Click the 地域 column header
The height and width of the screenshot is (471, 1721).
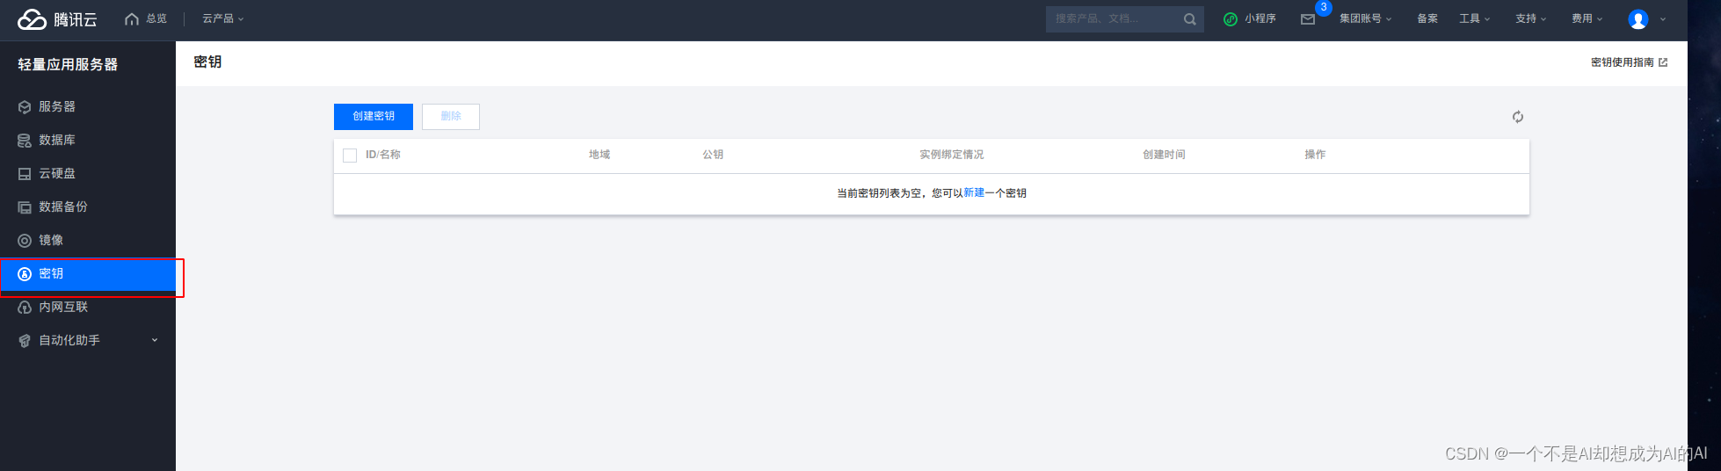(x=599, y=155)
